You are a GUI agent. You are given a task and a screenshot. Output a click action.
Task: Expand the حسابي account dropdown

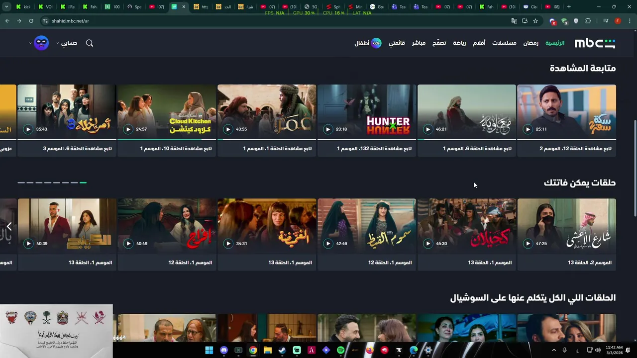pyautogui.click(x=67, y=43)
